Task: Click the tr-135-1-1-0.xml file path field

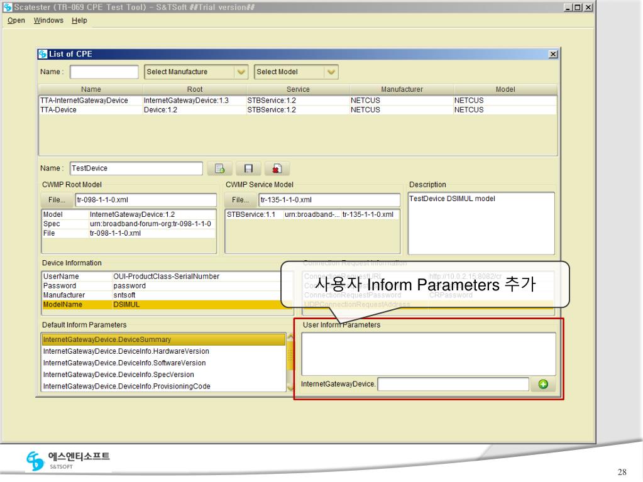Action: 330,200
